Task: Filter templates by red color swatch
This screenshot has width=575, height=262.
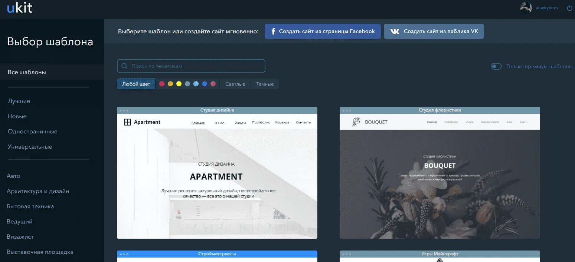Action: (x=162, y=84)
